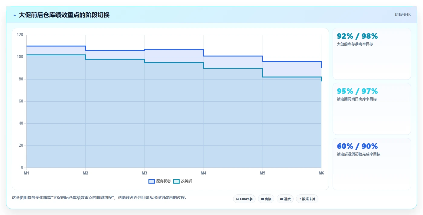423x215 pixels.
Task: Click the 活动期间当日出库率目标 label
Action: pyautogui.click(x=357, y=99)
